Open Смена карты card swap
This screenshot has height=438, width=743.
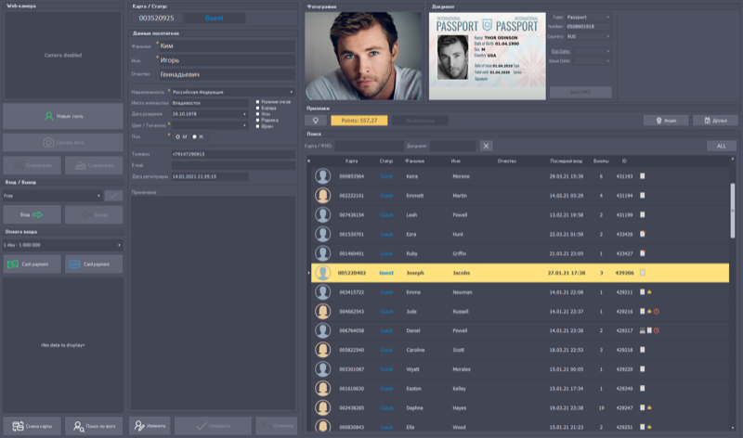pos(32,426)
